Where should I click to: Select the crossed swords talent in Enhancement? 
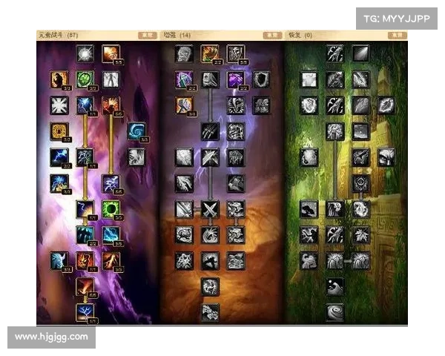click(210, 209)
